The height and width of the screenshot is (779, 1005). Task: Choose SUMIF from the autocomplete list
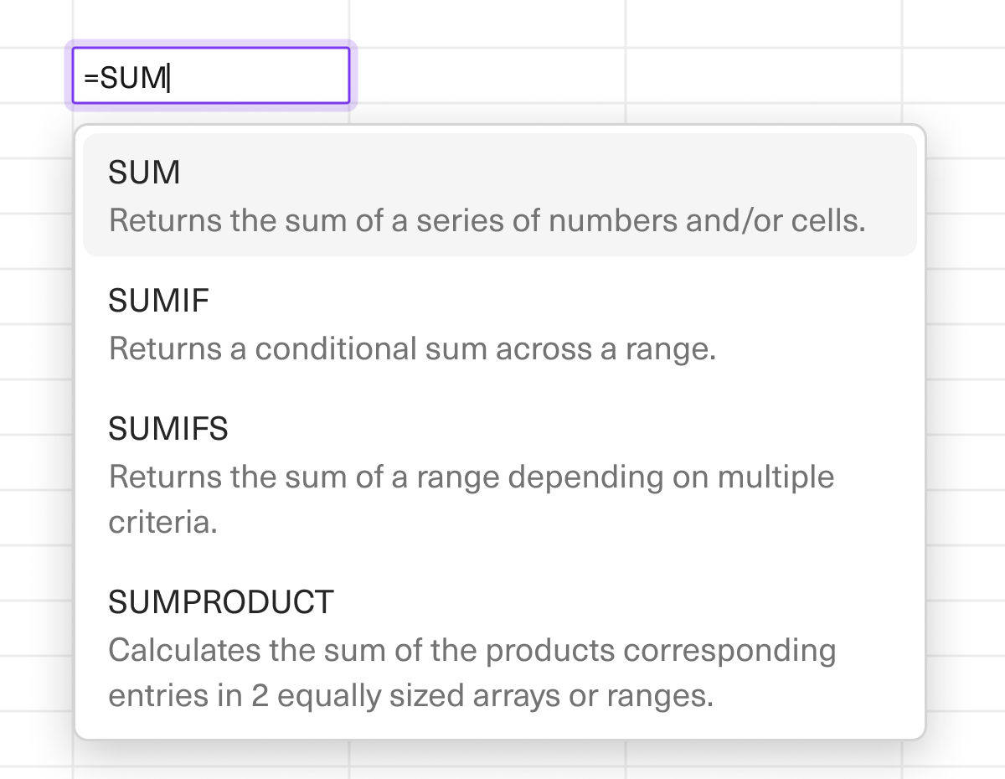click(158, 301)
